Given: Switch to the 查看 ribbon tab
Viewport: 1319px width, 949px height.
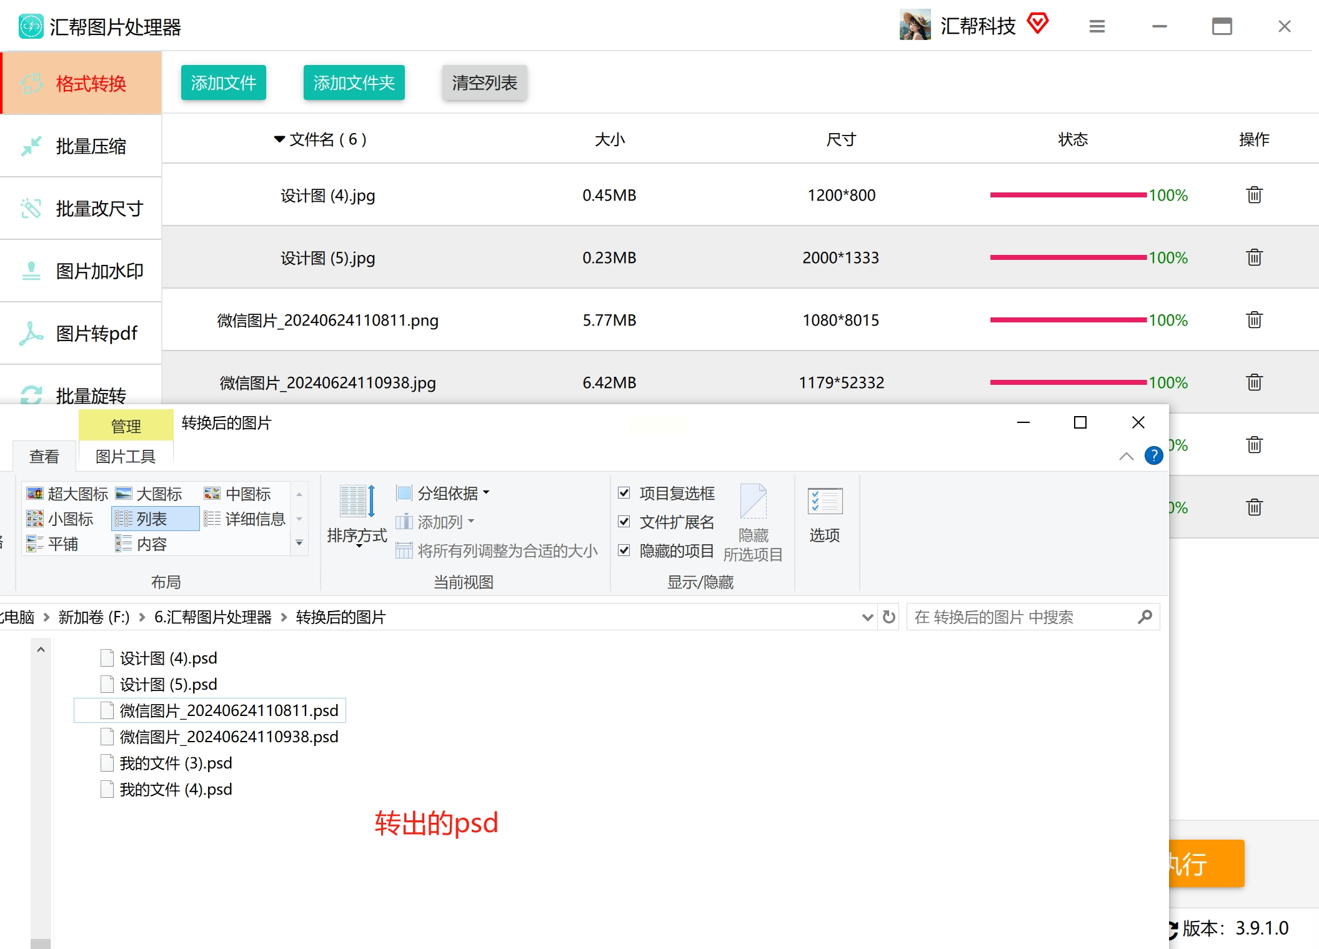Looking at the screenshot, I should (x=44, y=457).
